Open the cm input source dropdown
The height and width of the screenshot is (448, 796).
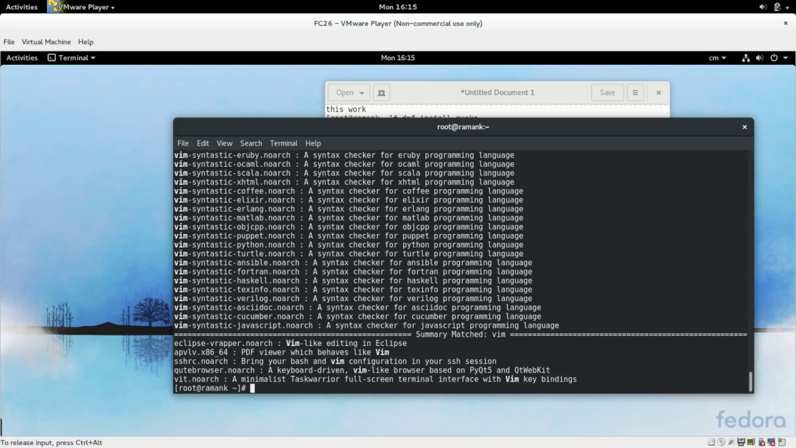[718, 57]
